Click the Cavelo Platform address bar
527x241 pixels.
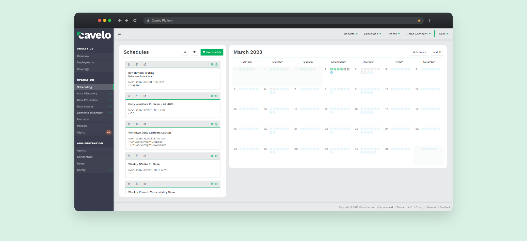283,21
